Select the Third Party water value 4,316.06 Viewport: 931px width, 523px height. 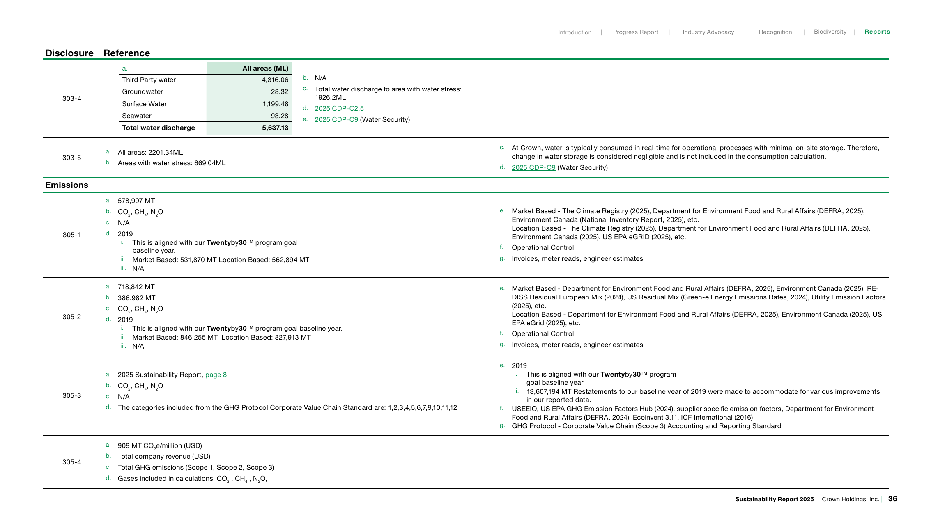[x=275, y=80]
